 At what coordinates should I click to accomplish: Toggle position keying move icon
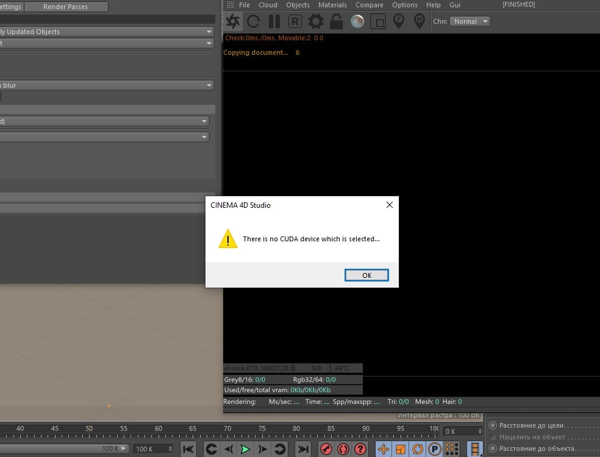click(384, 448)
